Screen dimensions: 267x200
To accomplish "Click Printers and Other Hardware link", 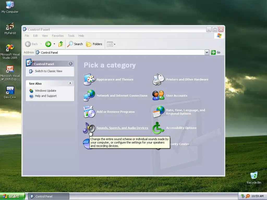I will [x=187, y=79].
